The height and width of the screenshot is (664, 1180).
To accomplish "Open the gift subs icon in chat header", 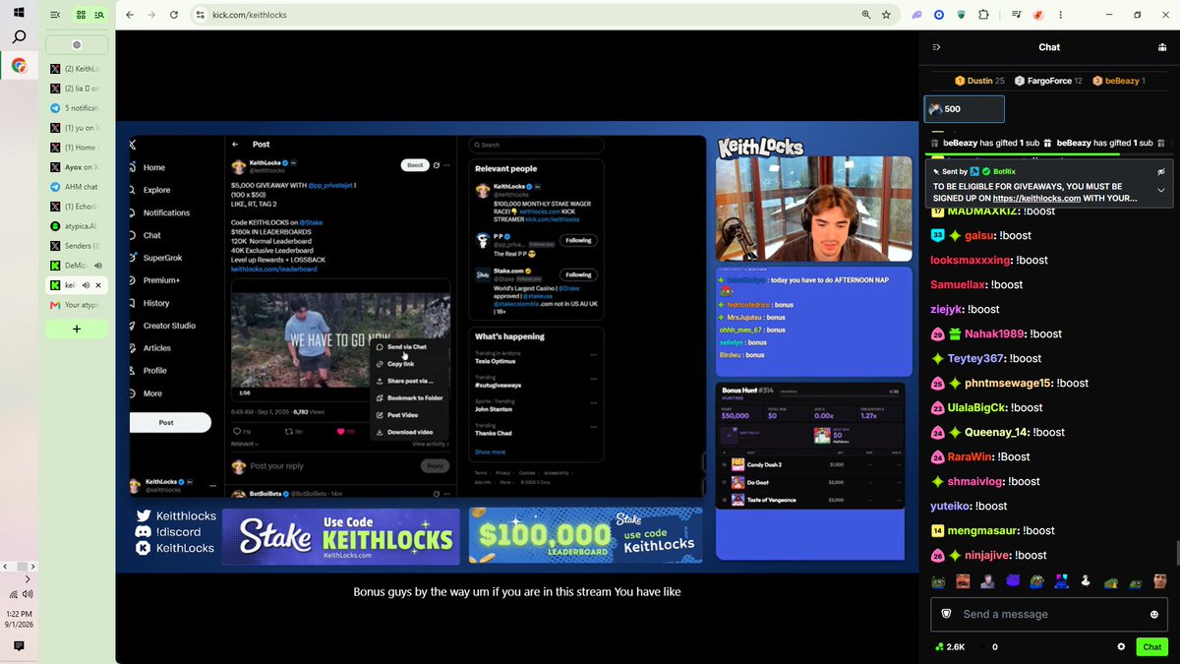I will pyautogui.click(x=1162, y=47).
